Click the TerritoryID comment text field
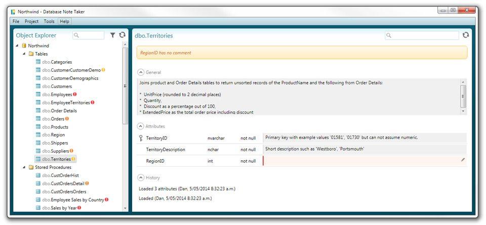 pyautogui.click(x=365, y=138)
